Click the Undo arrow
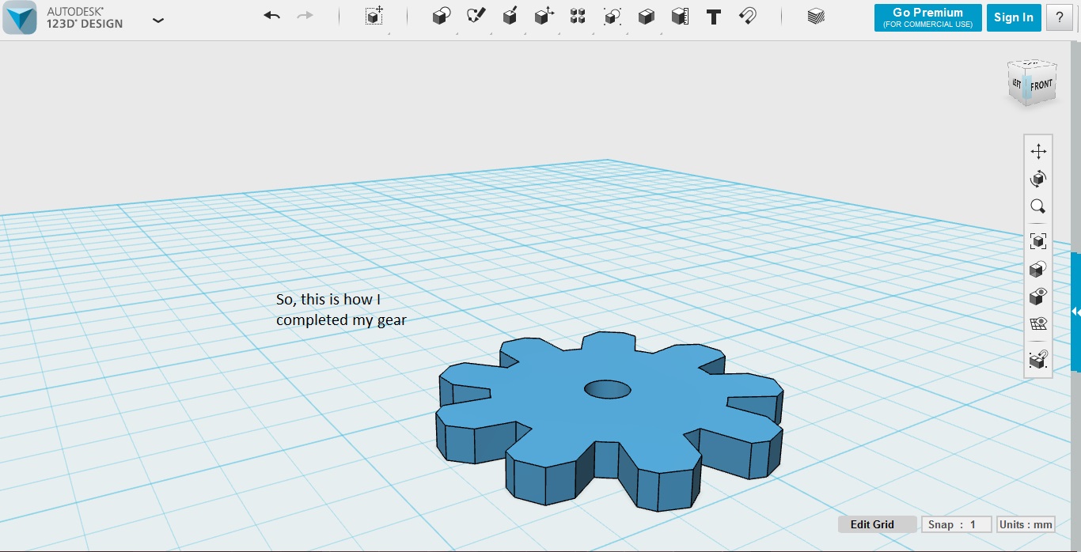1081x552 pixels. point(272,16)
